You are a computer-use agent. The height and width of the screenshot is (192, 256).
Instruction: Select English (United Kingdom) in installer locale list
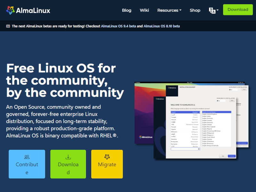tap(210, 114)
